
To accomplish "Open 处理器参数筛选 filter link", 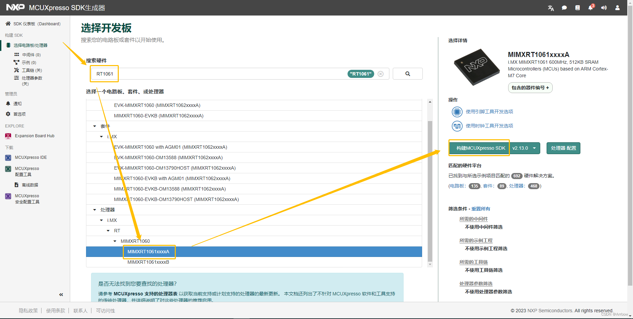I will [x=476, y=284].
